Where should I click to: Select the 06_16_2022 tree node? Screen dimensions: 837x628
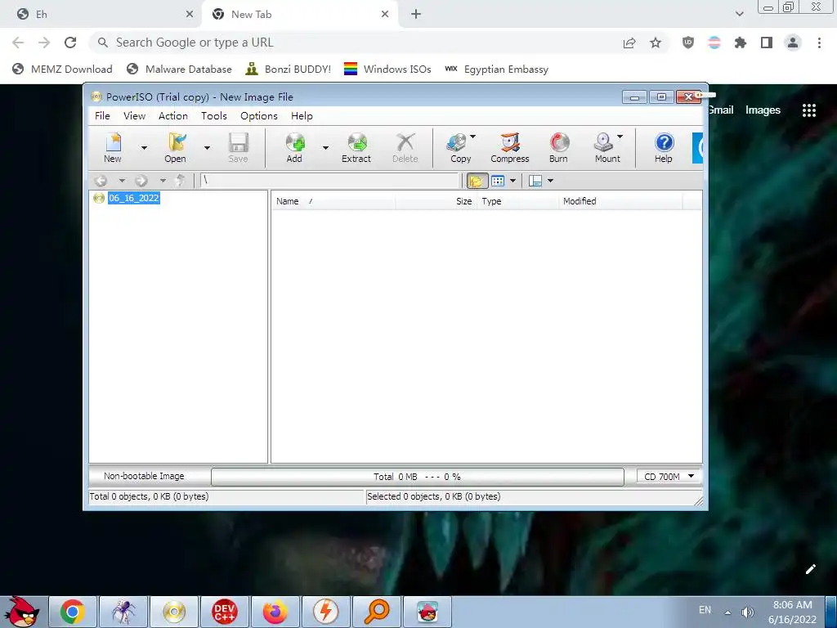(x=134, y=198)
